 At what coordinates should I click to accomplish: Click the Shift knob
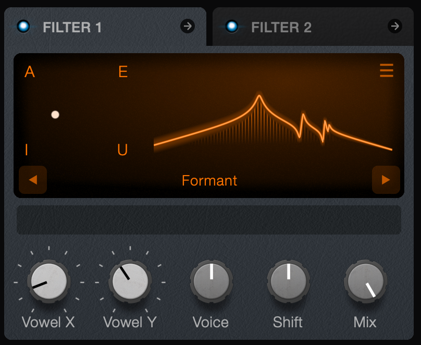click(289, 281)
